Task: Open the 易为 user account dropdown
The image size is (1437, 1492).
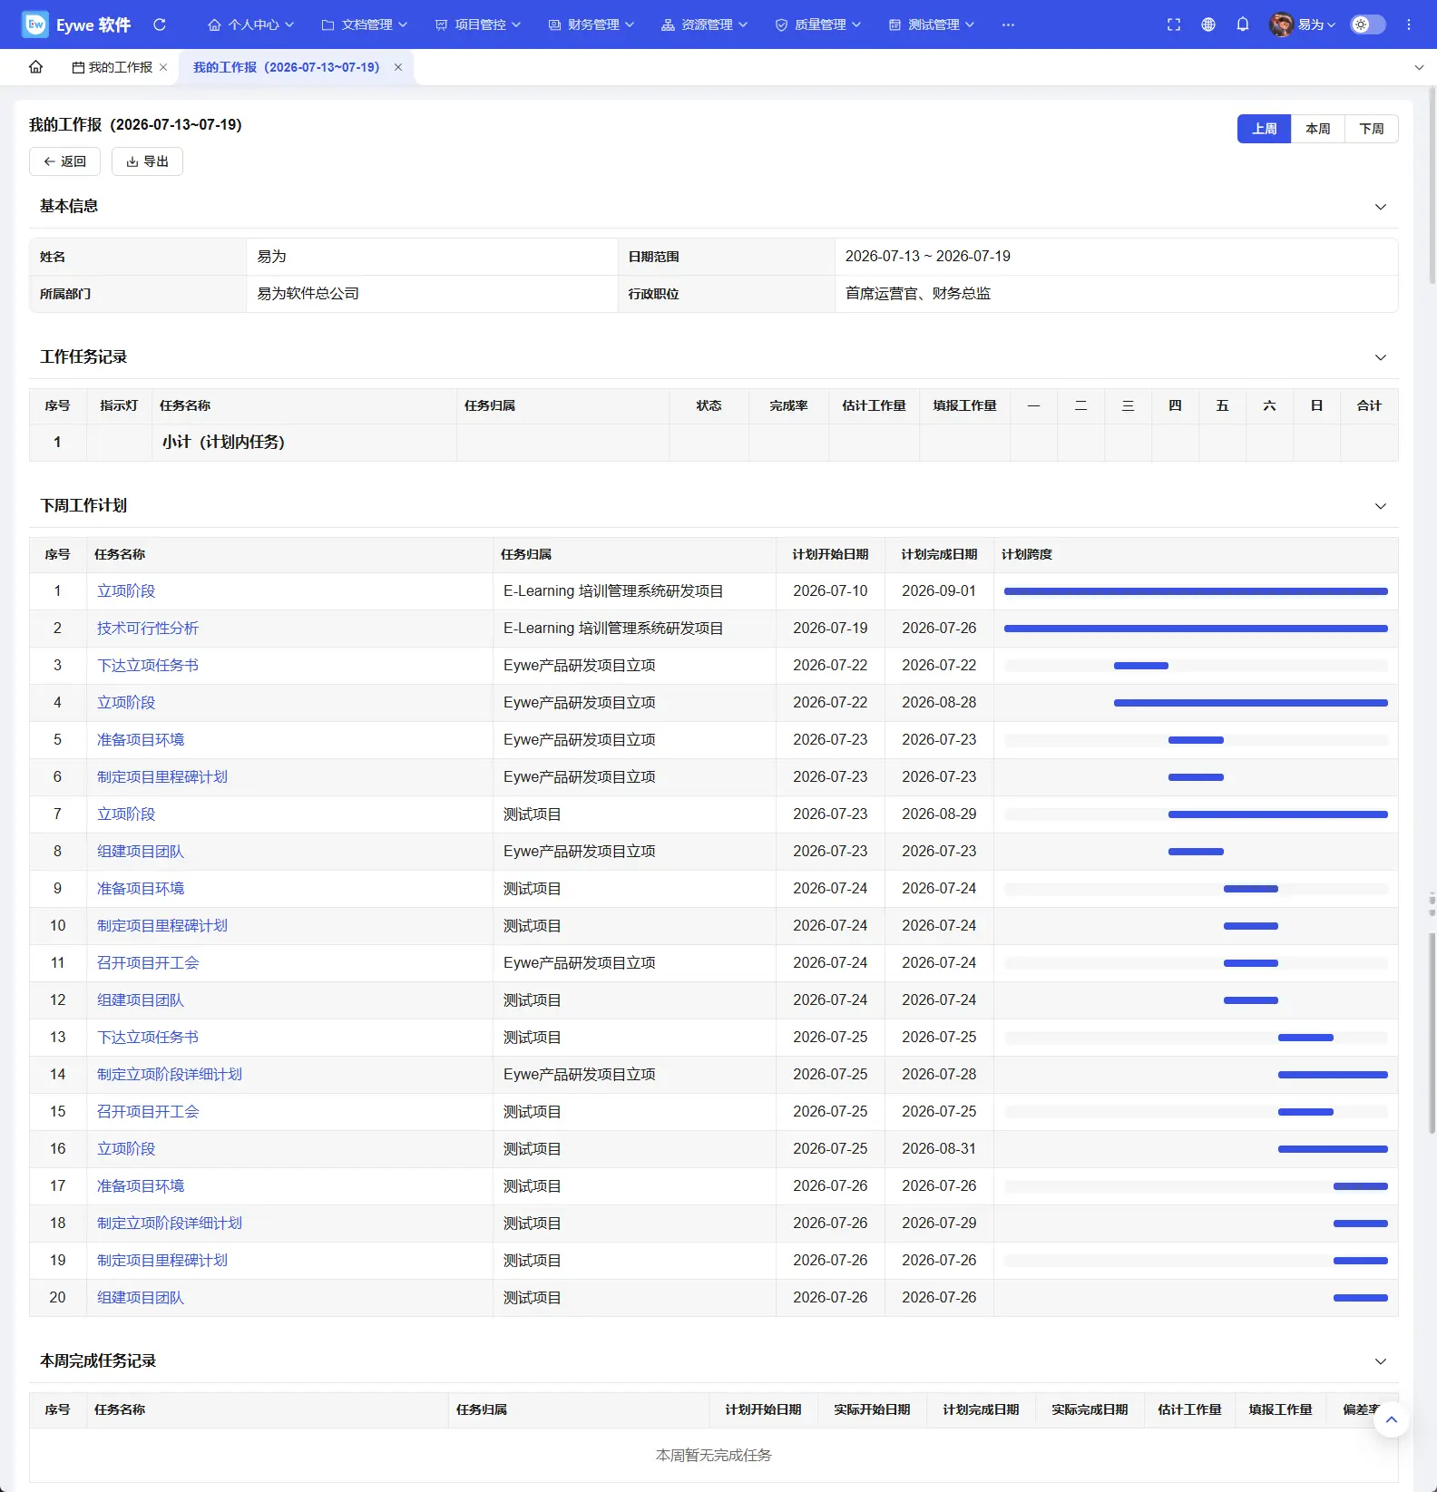Action: (x=1316, y=24)
